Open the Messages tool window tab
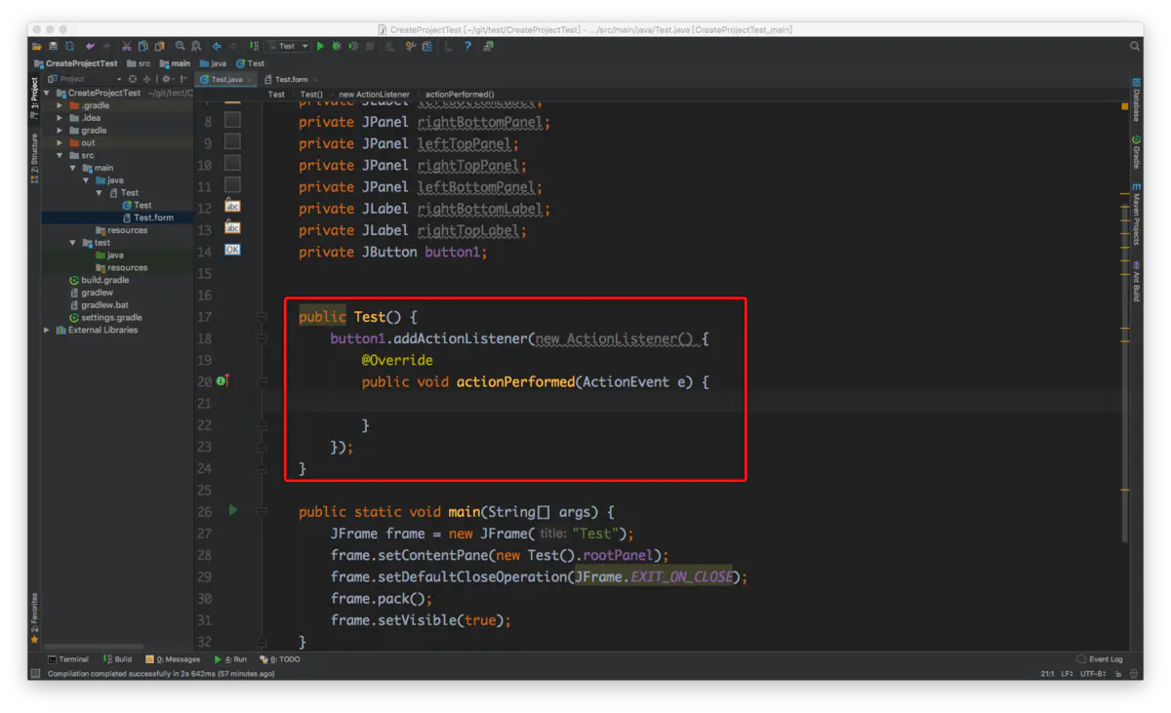 (x=173, y=659)
